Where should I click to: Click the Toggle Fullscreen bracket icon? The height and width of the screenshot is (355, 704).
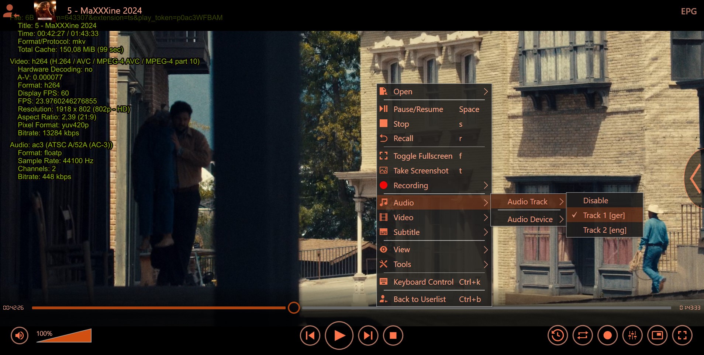383,156
